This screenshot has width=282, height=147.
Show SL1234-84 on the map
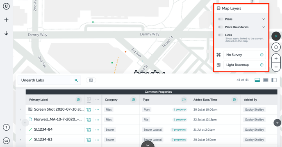89,129
